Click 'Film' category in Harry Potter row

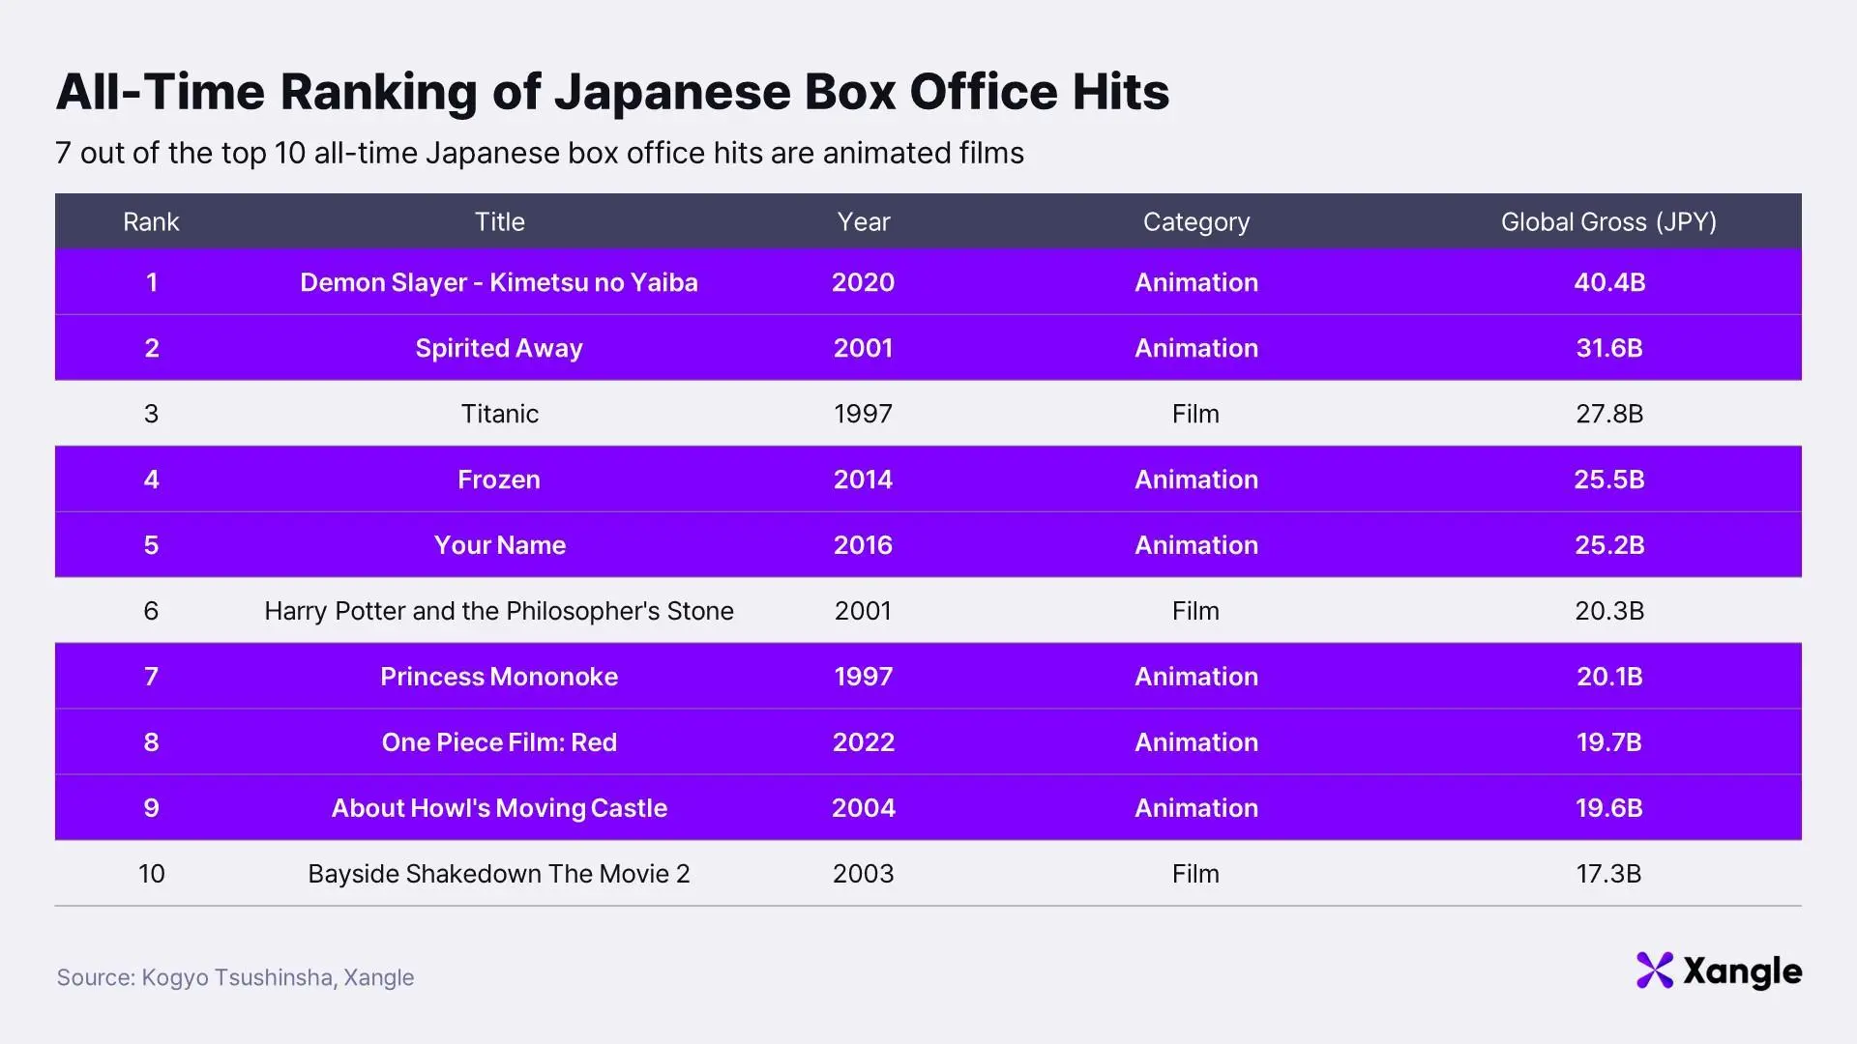point(1196,611)
